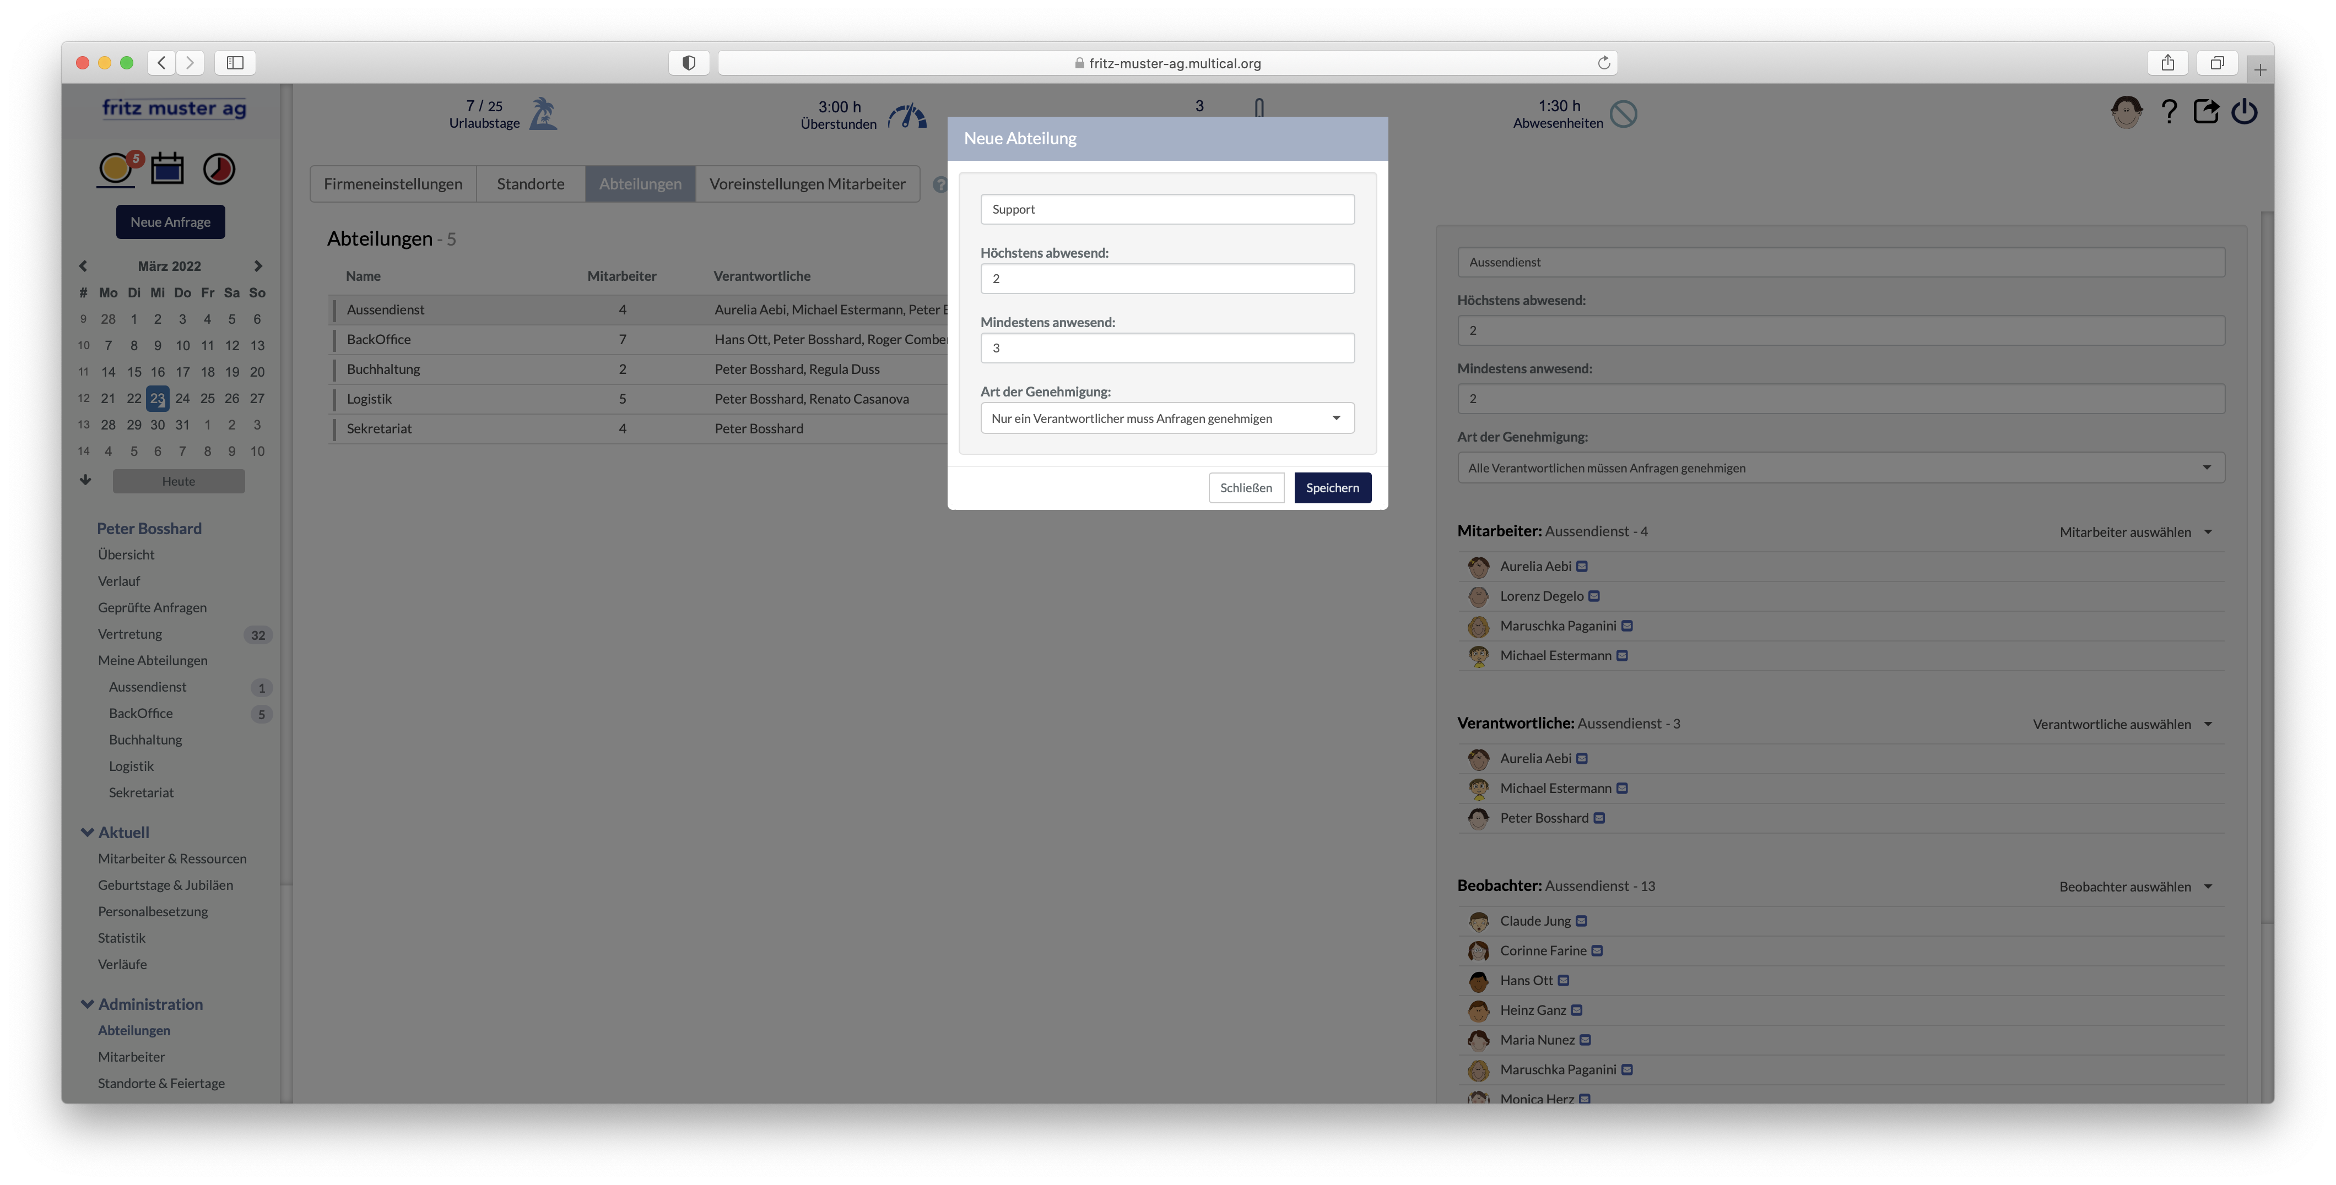2336x1185 pixels.
Task: Click the department name field containing Support
Action: tap(1167, 209)
